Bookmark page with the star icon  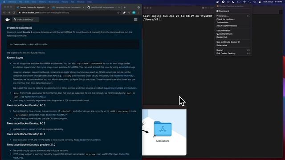click(x=118, y=13)
